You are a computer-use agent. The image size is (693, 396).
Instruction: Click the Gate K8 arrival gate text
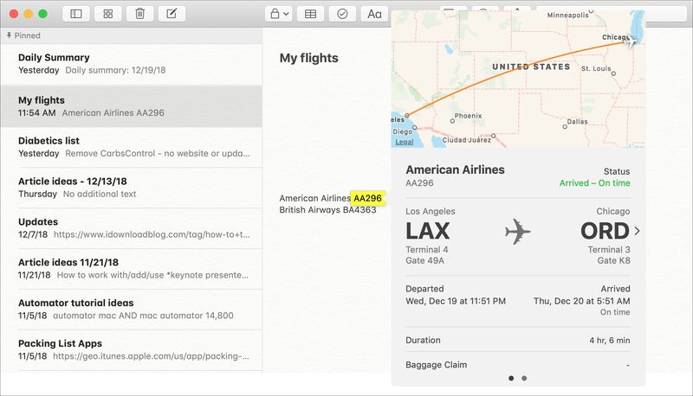pyautogui.click(x=613, y=260)
